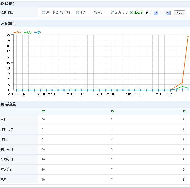Viewport: 190px width, 188px height.
Task: Click the 综合报告 chart section heading
Action: pos(8,23)
